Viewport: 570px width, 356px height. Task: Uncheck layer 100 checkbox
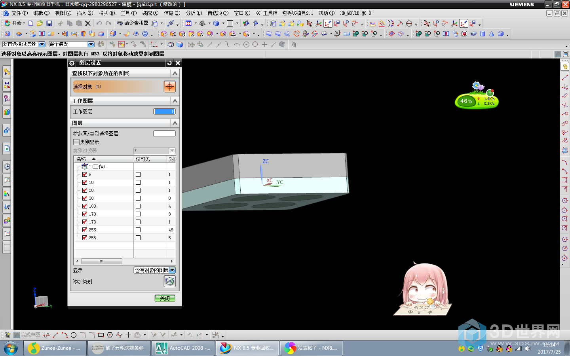tap(85, 206)
